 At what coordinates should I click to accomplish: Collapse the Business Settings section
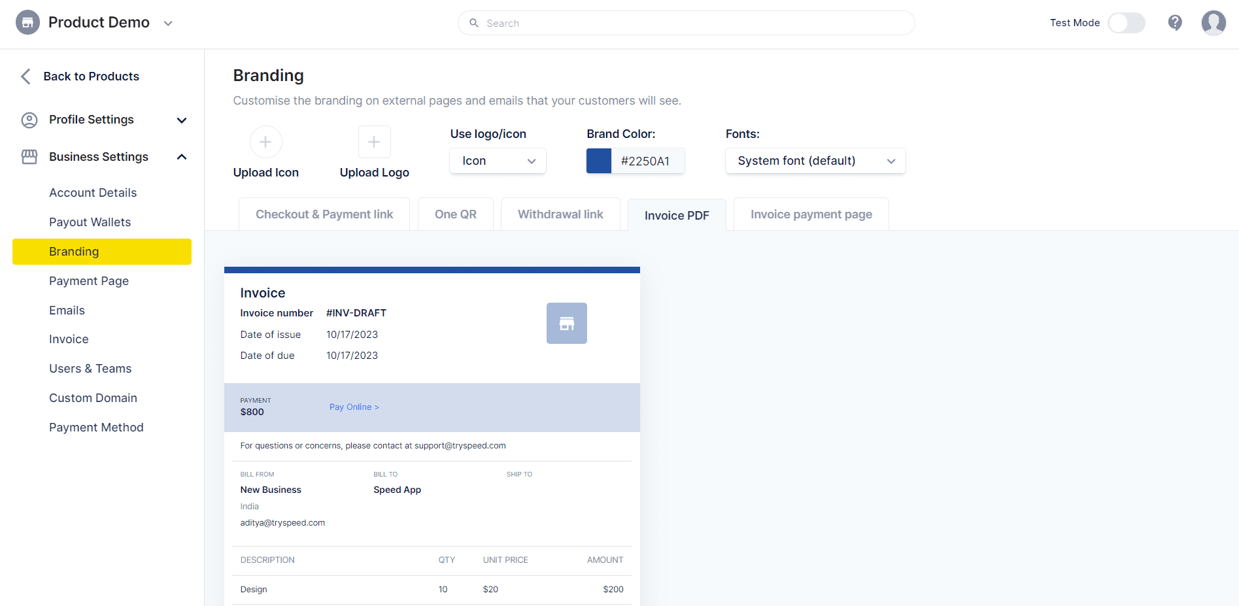181,156
